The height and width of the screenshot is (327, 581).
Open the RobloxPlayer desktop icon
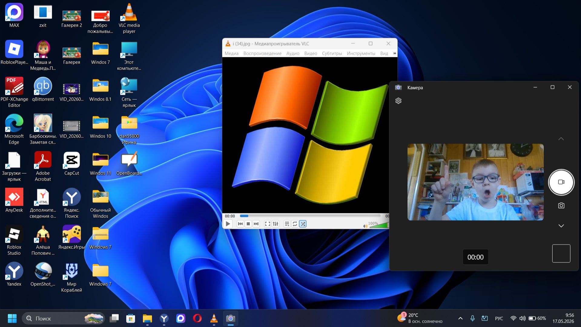(x=14, y=53)
